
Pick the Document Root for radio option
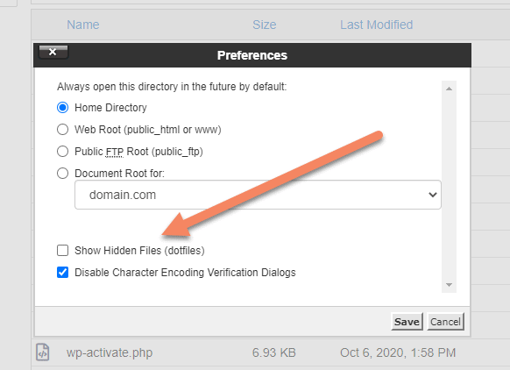pos(62,173)
